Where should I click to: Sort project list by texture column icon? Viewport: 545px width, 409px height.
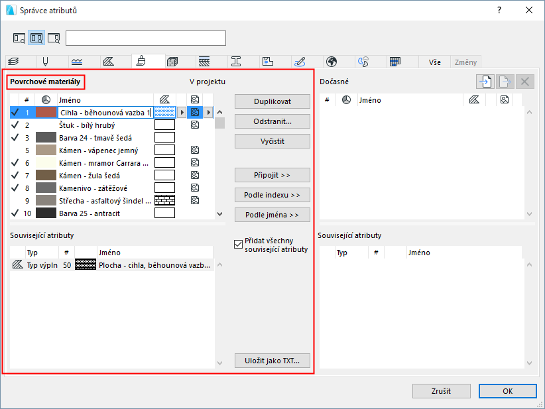coord(195,99)
